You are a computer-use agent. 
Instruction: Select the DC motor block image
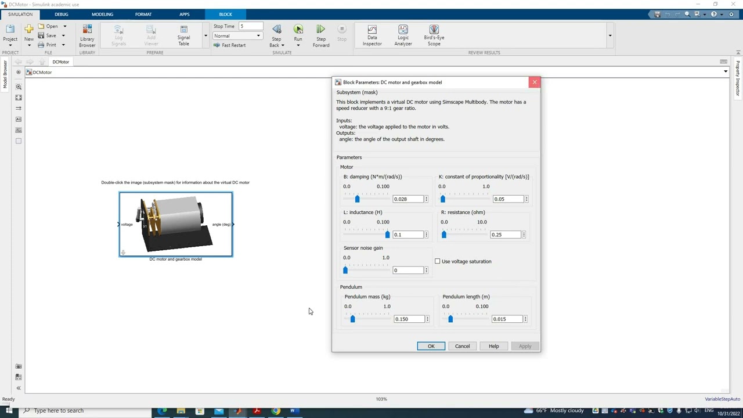click(x=176, y=225)
